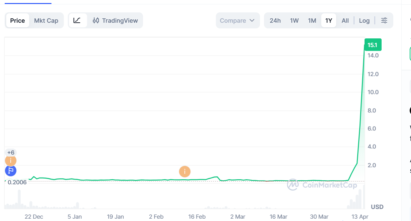Toggle the Log scale option
This screenshot has height=221, width=411.
pyautogui.click(x=364, y=20)
